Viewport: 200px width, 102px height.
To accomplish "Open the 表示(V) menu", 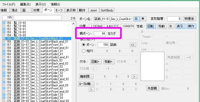I will coord(41,4).
